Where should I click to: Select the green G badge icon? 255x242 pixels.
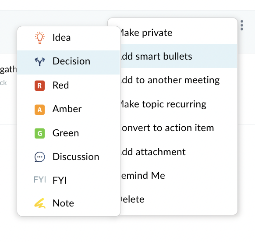40,133
